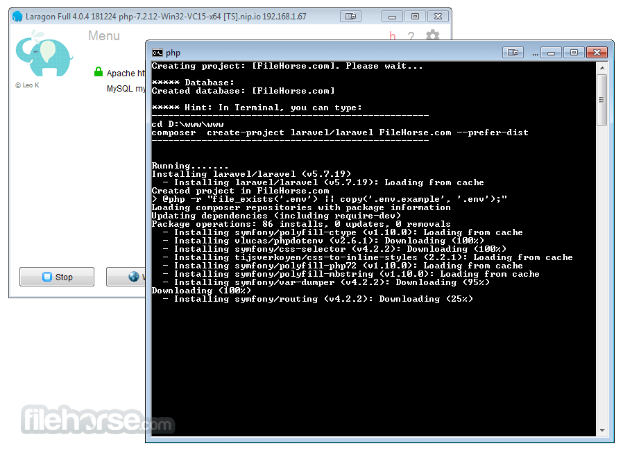
Task: Open Laragon settings gear icon
Action: point(433,35)
